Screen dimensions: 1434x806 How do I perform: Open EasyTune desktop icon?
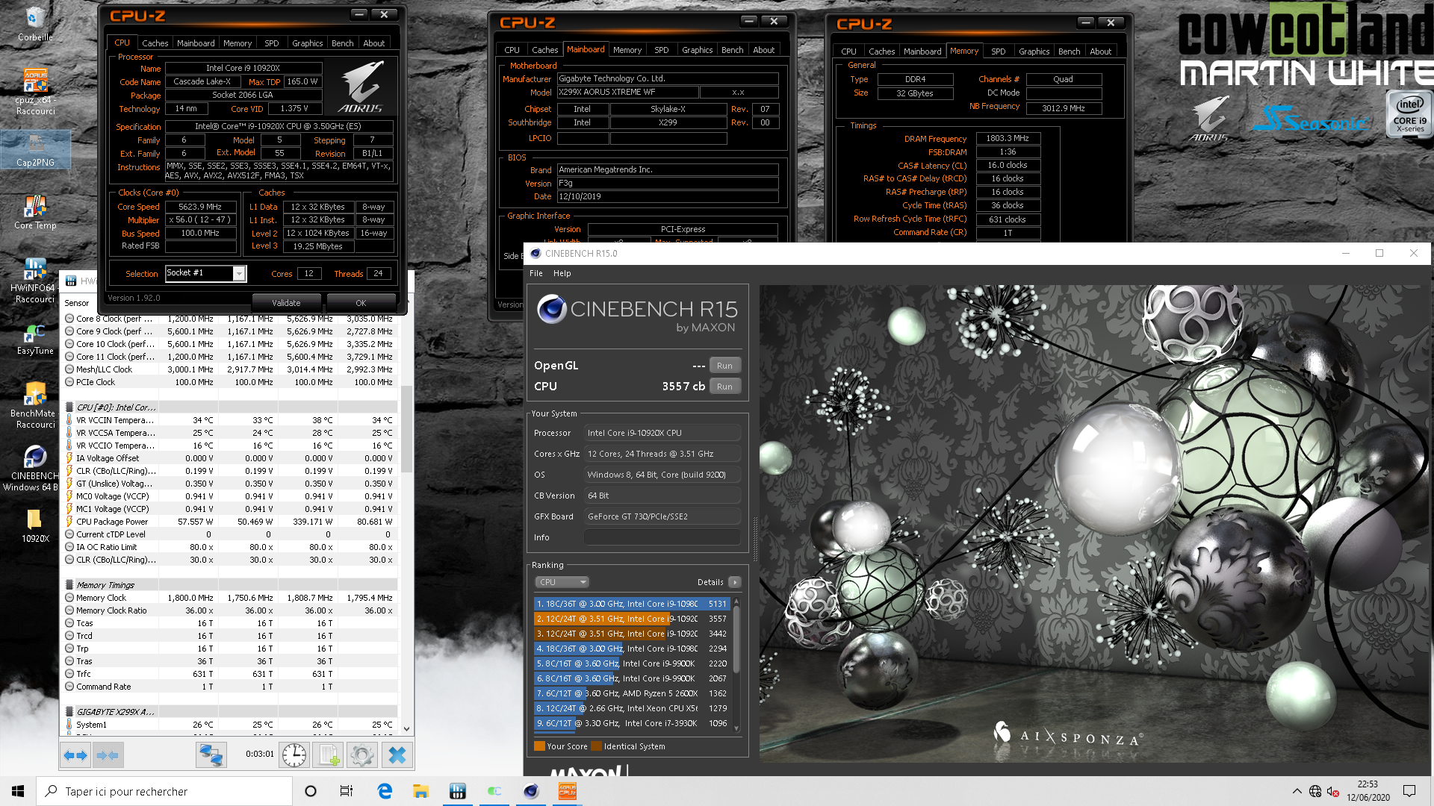pos(35,339)
